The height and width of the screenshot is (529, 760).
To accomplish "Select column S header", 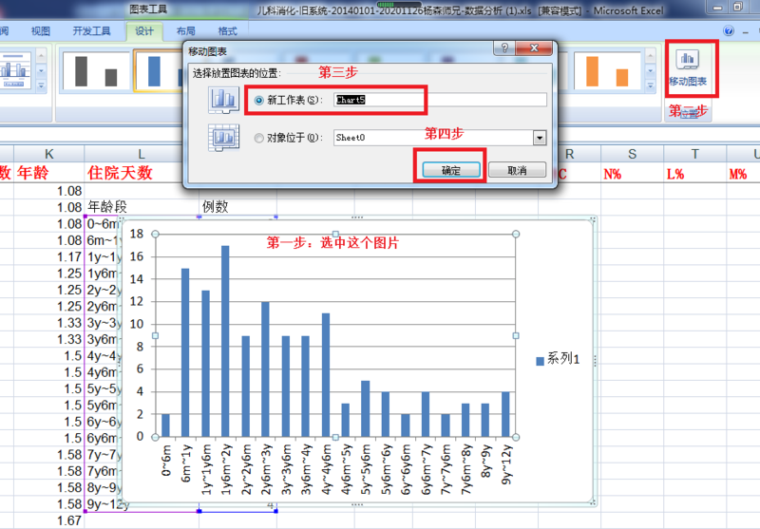I will click(632, 154).
